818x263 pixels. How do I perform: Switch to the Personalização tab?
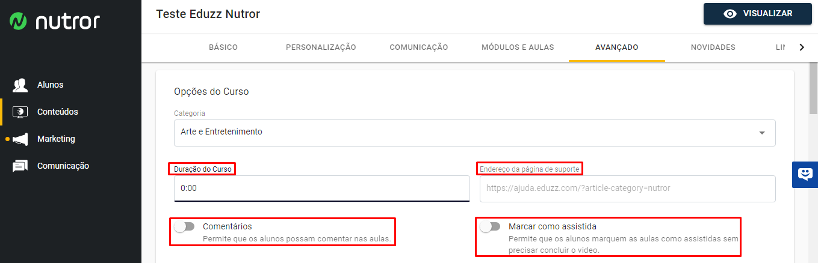[x=321, y=47]
